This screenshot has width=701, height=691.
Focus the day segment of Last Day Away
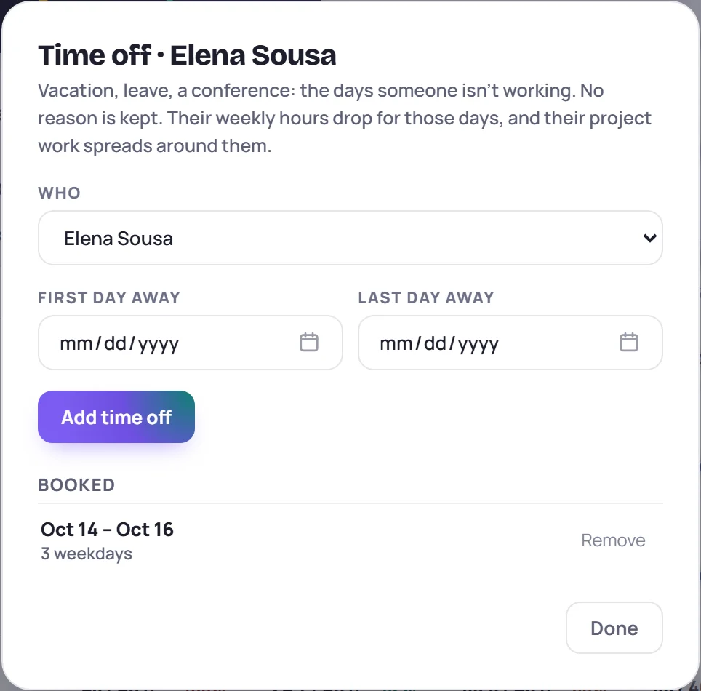coord(435,343)
